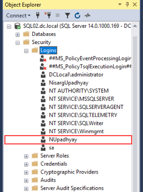Collapse the SQL02.dc.local server node
The image size is (143, 192).
(9, 27)
